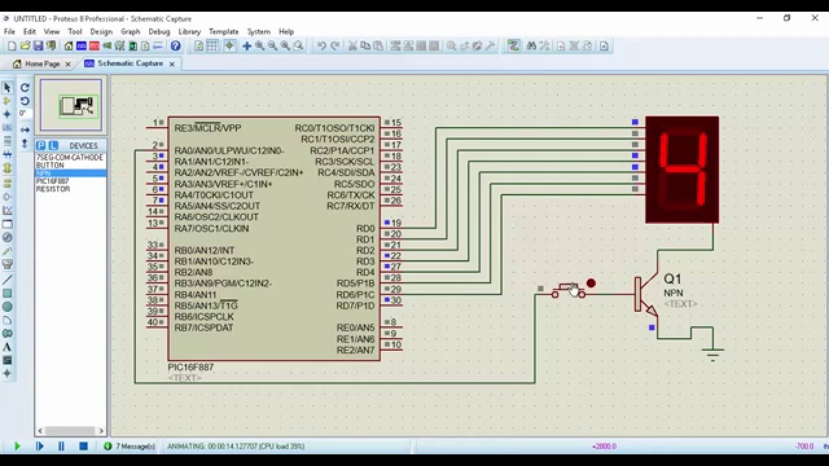Select the Terminals Mode tool
Screen dimensions: 829x466
tap(7, 183)
